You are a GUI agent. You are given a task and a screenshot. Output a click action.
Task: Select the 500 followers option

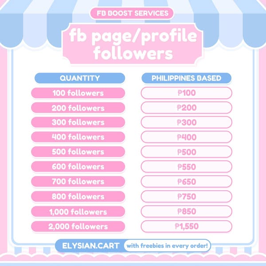tap(78, 152)
